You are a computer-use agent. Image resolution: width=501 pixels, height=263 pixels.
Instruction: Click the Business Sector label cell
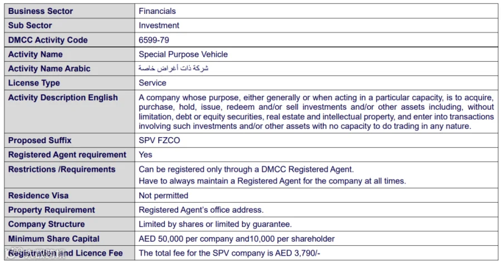point(70,11)
